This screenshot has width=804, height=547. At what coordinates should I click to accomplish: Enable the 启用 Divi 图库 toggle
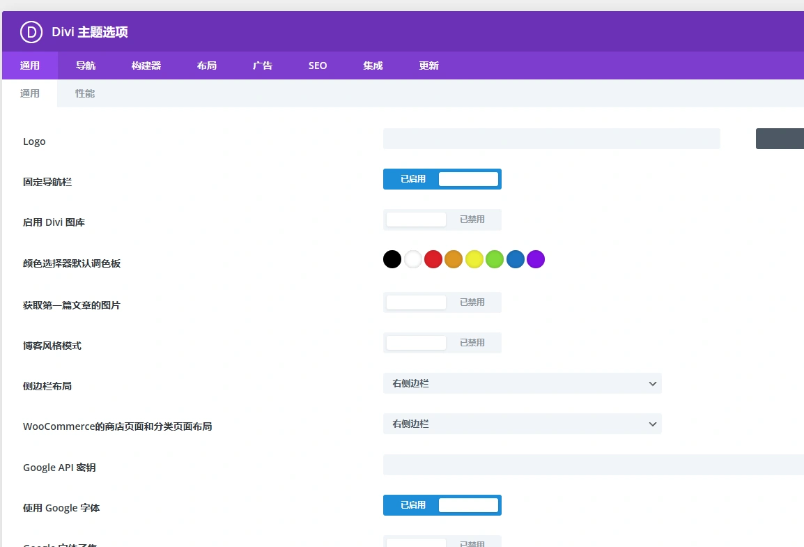click(442, 219)
